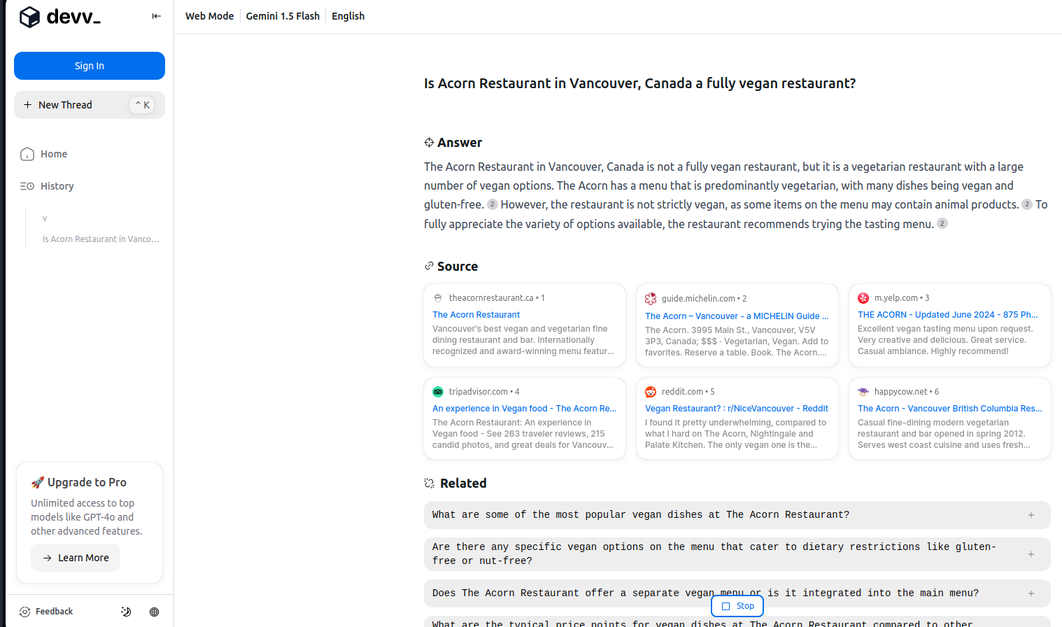Open An experience in Vegan food link
1062x627 pixels.
point(524,409)
